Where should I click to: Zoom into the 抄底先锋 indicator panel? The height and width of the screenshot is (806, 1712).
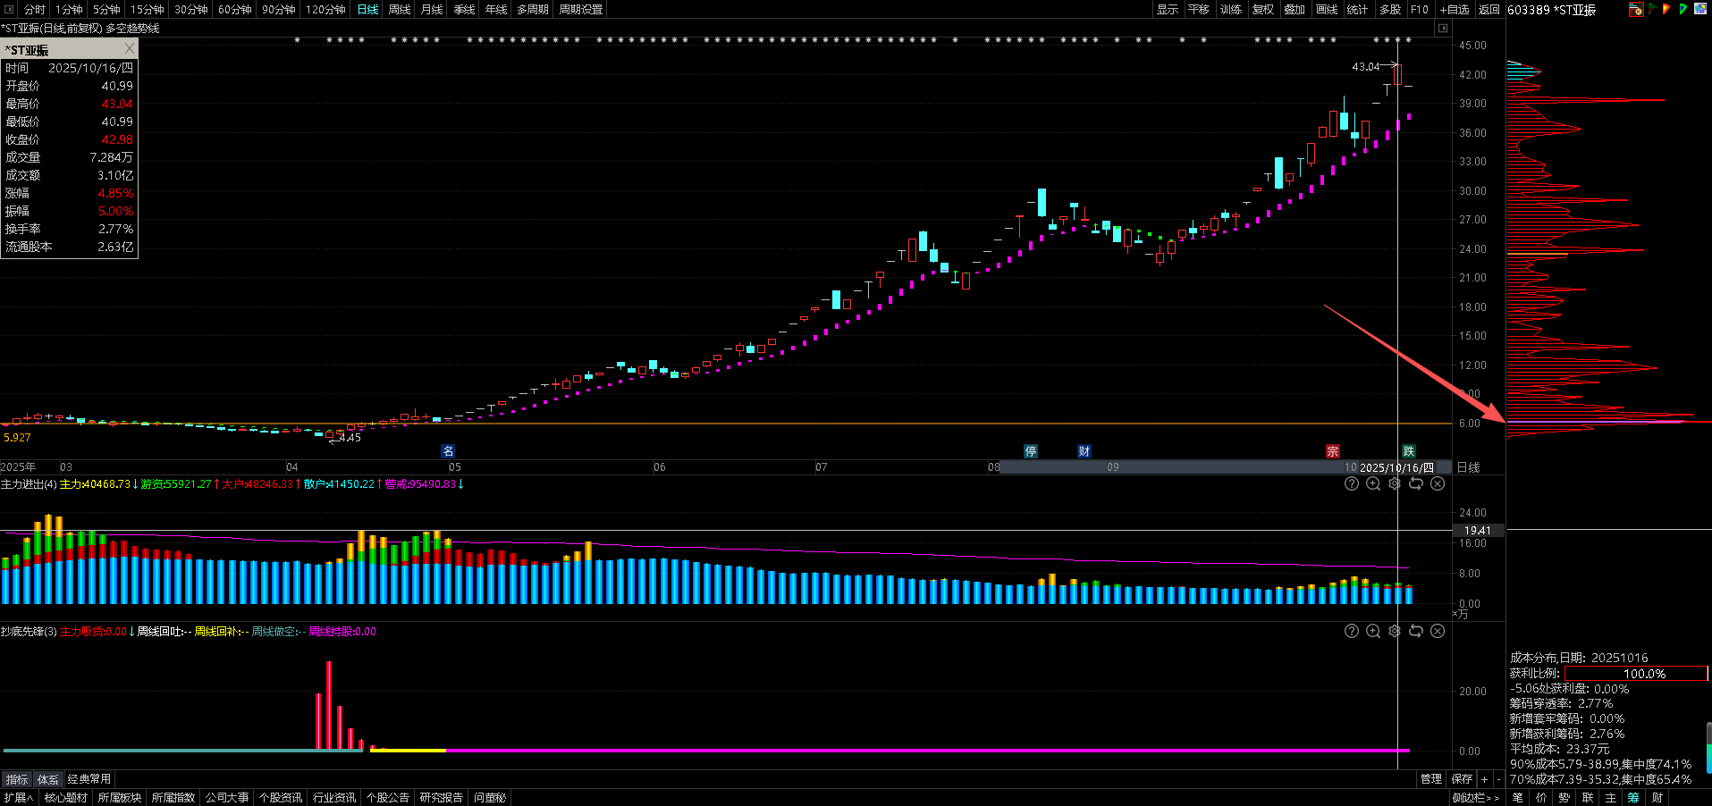coord(1373,631)
